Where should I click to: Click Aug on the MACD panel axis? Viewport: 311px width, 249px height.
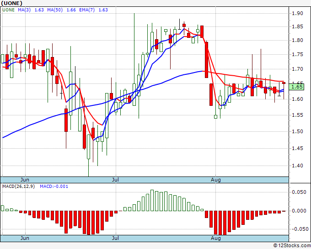tap(216, 238)
